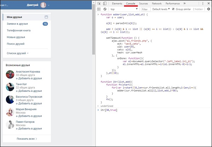The height and width of the screenshot is (147, 212).
Task: Click the clear console icon
Action: pos(105,9)
